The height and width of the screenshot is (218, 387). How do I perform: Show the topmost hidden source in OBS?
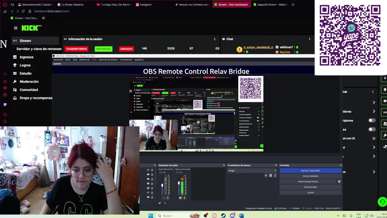[x=148, y=170]
